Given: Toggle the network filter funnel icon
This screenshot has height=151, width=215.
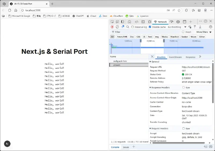Looking at the screenshot, I should pos(123,27).
